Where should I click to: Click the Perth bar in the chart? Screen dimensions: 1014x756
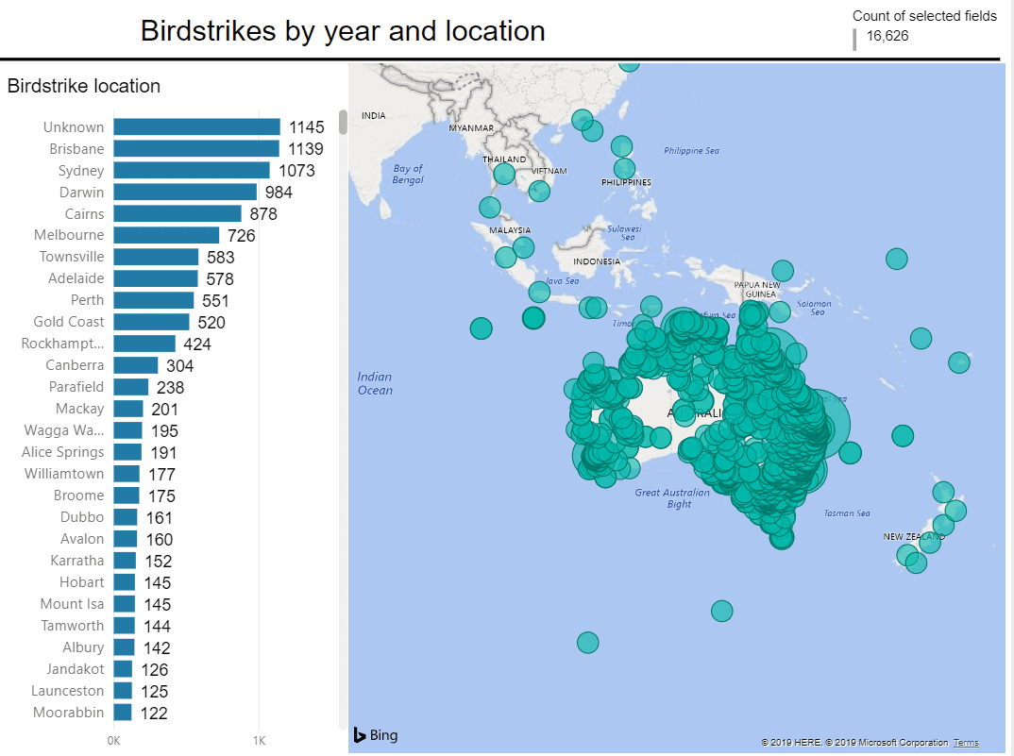153,300
